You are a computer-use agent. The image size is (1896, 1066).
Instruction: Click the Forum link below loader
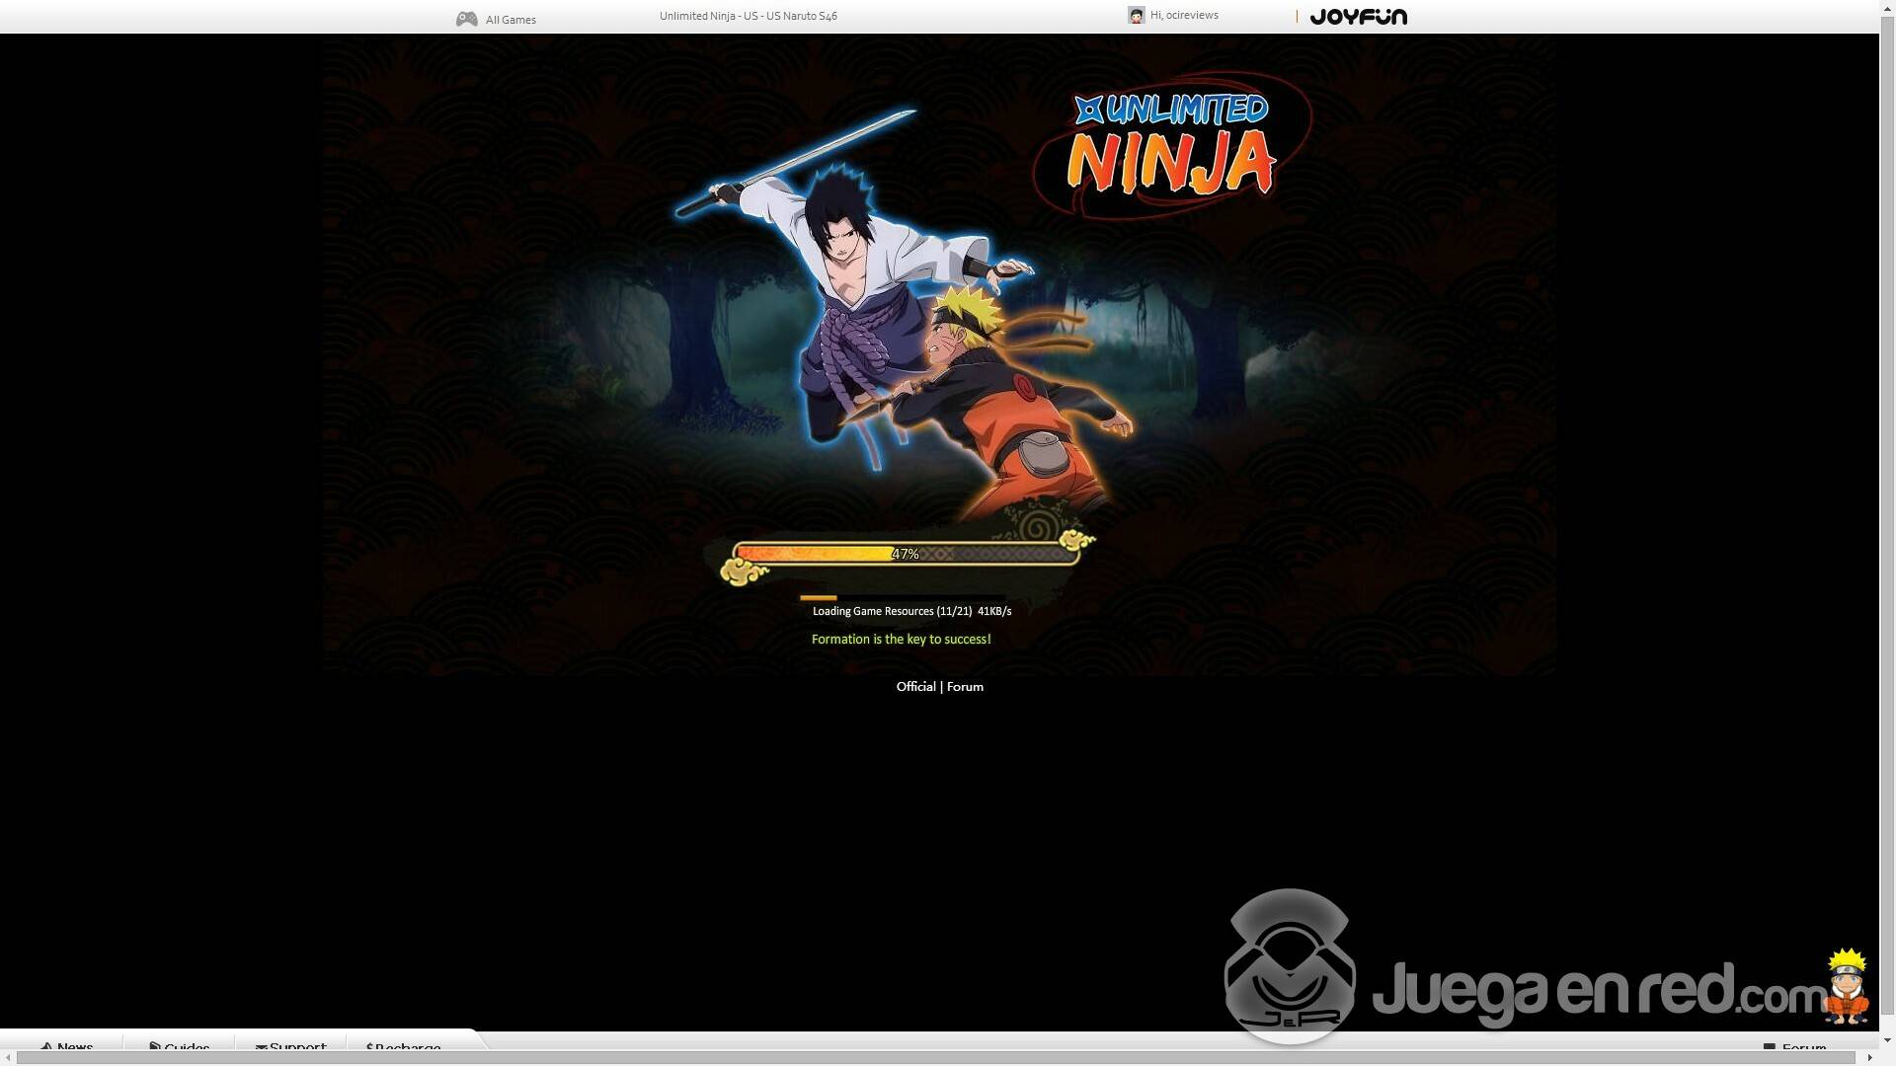point(965,686)
